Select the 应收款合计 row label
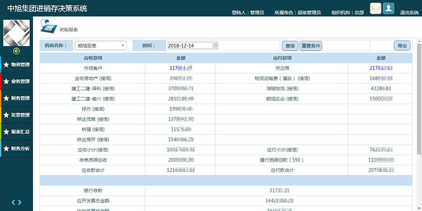Viewport: 422px width, 211px height. pyautogui.click(x=93, y=170)
